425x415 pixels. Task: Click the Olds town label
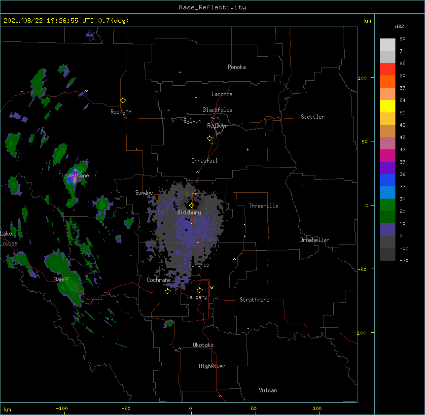191,194
